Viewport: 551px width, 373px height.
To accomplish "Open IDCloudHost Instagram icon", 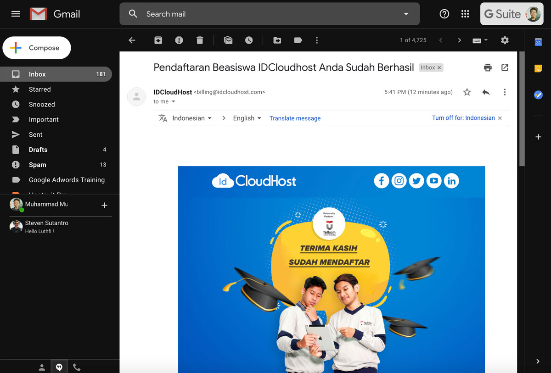I will [399, 181].
